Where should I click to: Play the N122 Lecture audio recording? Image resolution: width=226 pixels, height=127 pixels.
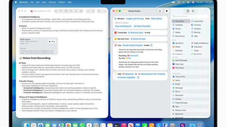(x=52, y=41)
